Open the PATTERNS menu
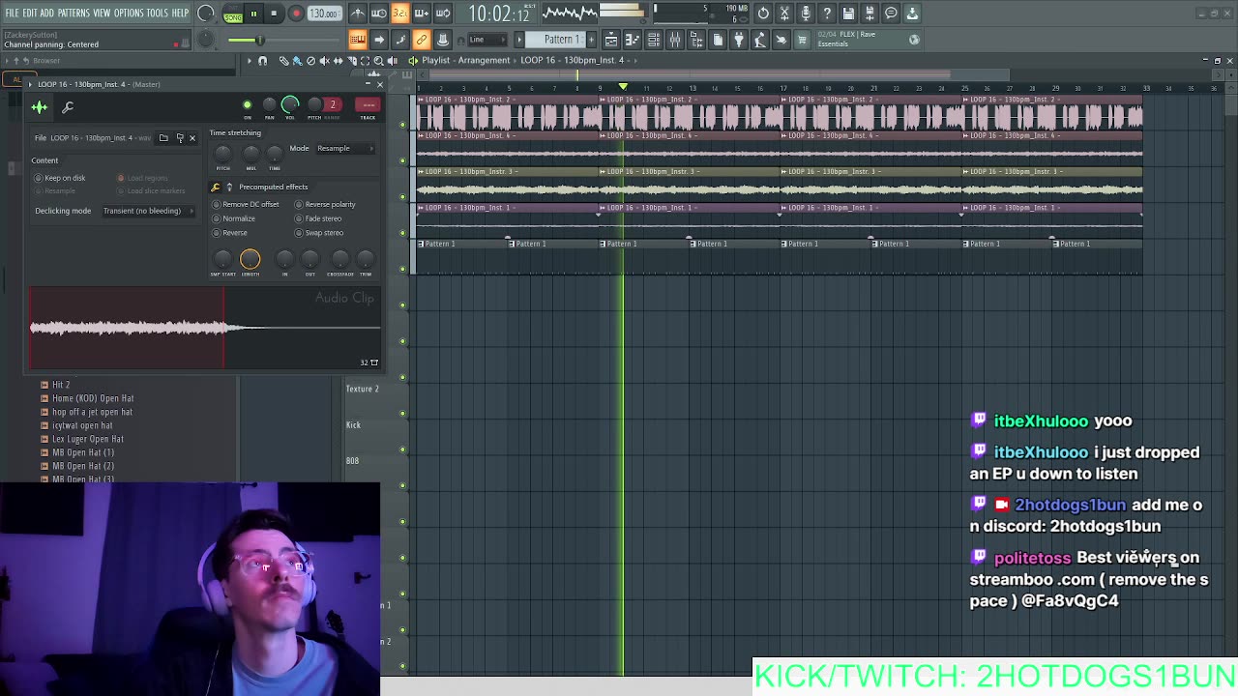 point(74,13)
